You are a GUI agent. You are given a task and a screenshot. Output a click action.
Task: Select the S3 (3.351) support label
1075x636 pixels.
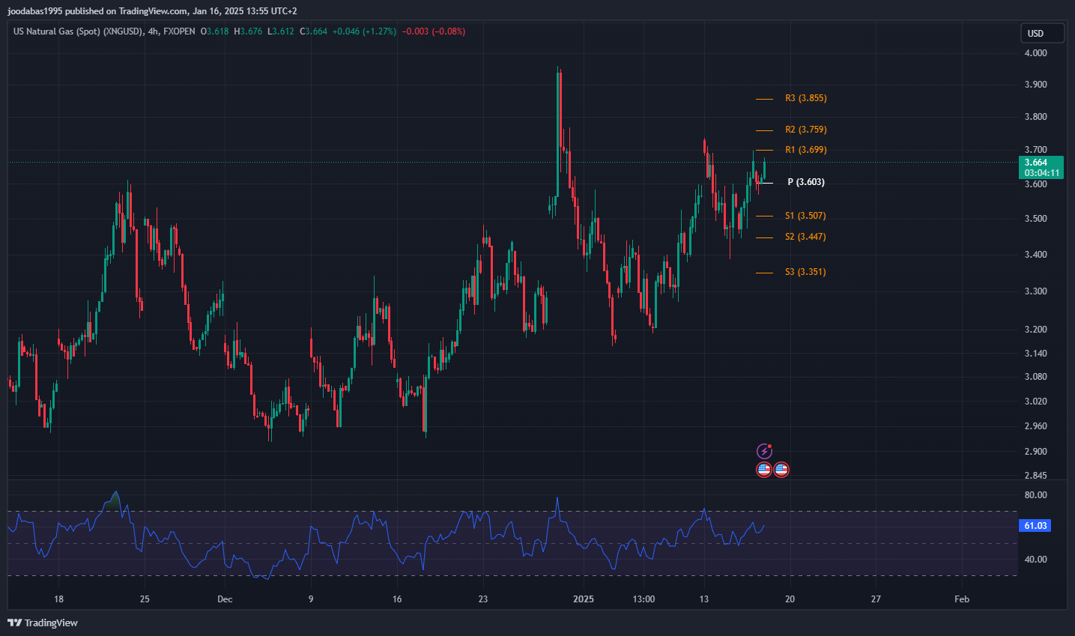(x=805, y=272)
